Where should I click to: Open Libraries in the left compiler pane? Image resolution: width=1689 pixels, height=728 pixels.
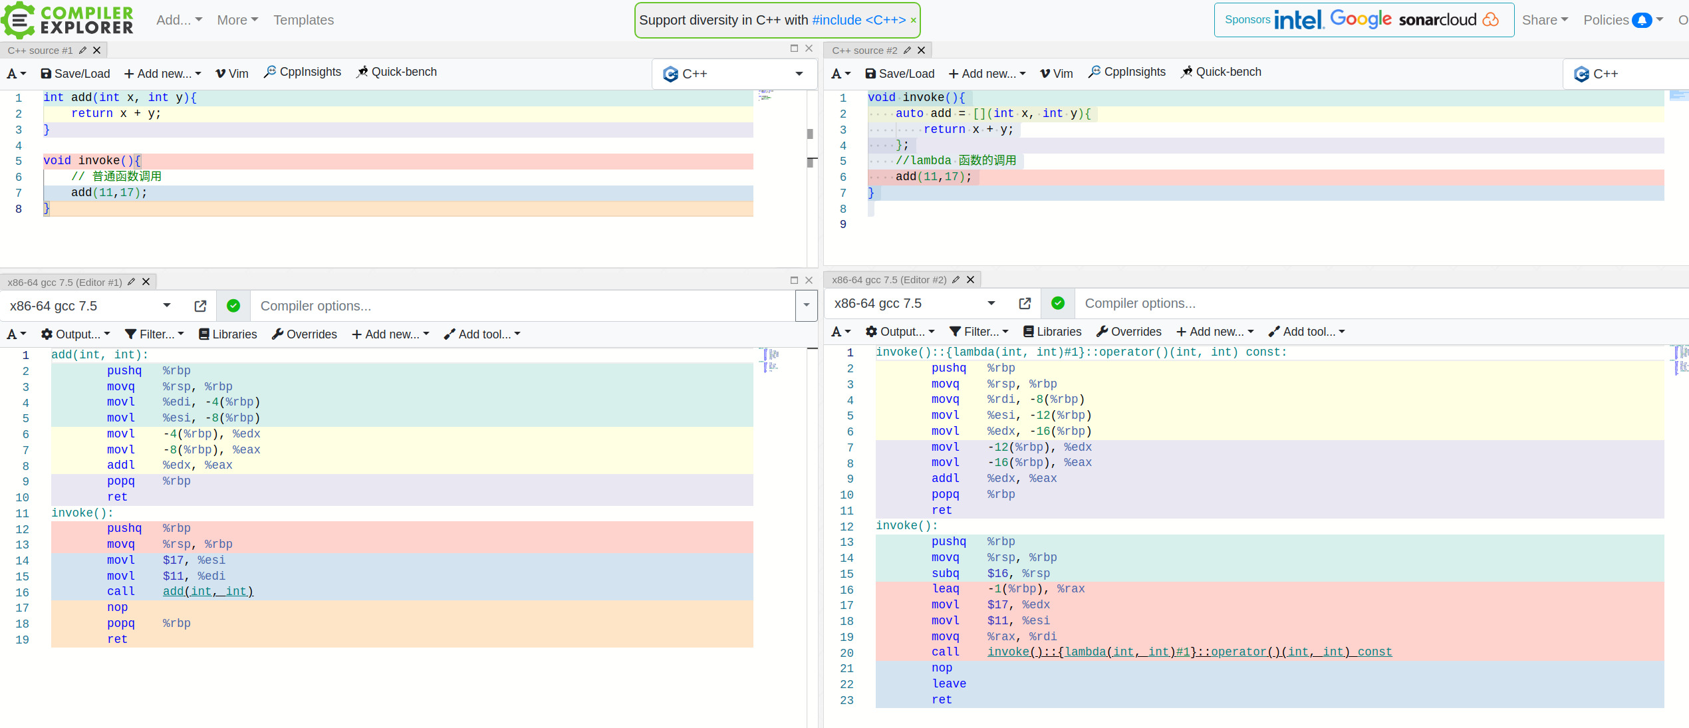coord(227,334)
